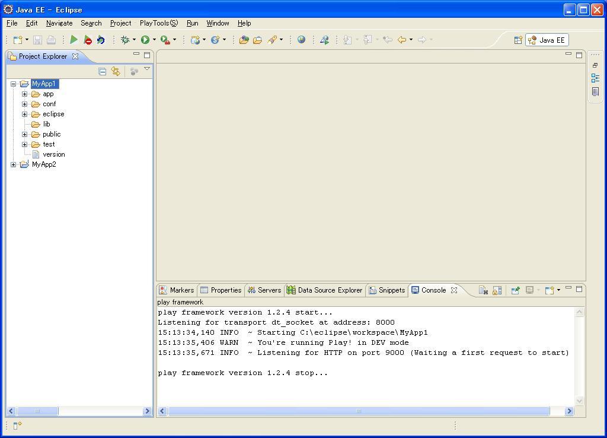The width and height of the screenshot is (607, 438).
Task: Open the Project Explorer view menu triangle
Action: 147,69
